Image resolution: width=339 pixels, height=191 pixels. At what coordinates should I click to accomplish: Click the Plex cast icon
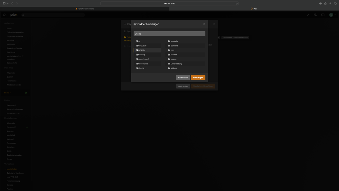pos(323,15)
